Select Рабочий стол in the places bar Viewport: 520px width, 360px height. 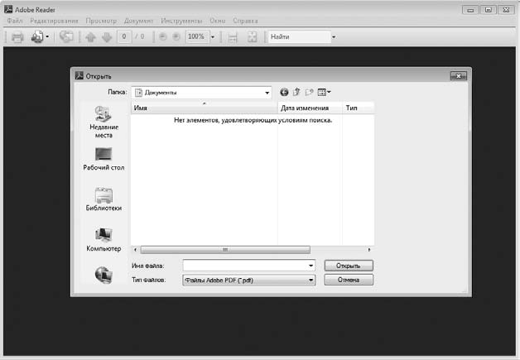(104, 159)
